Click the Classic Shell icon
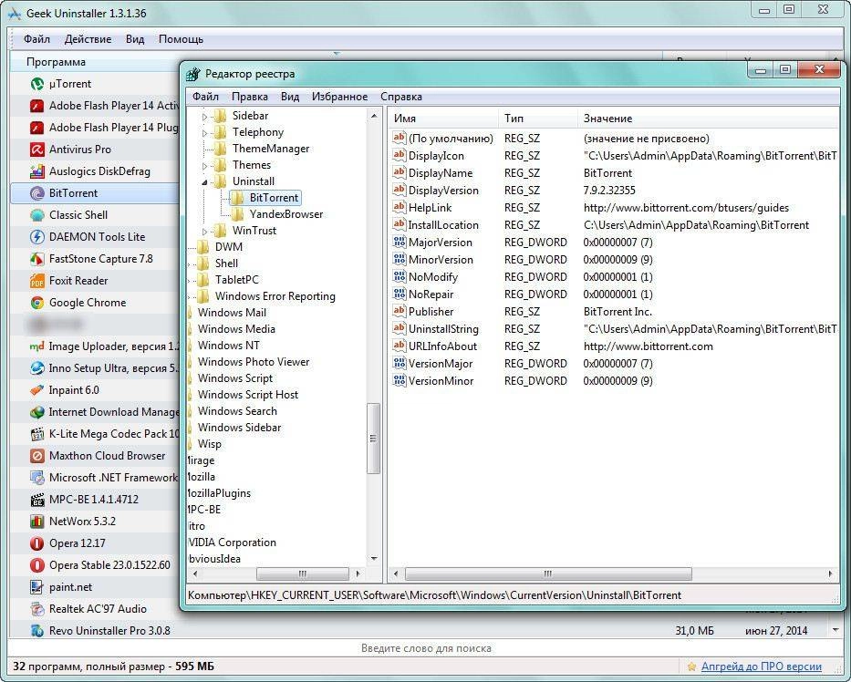 click(36, 215)
